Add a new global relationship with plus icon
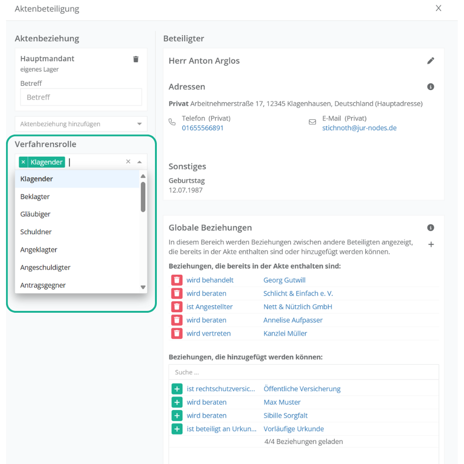Image resolution: width=464 pixels, height=464 pixels. point(431,245)
